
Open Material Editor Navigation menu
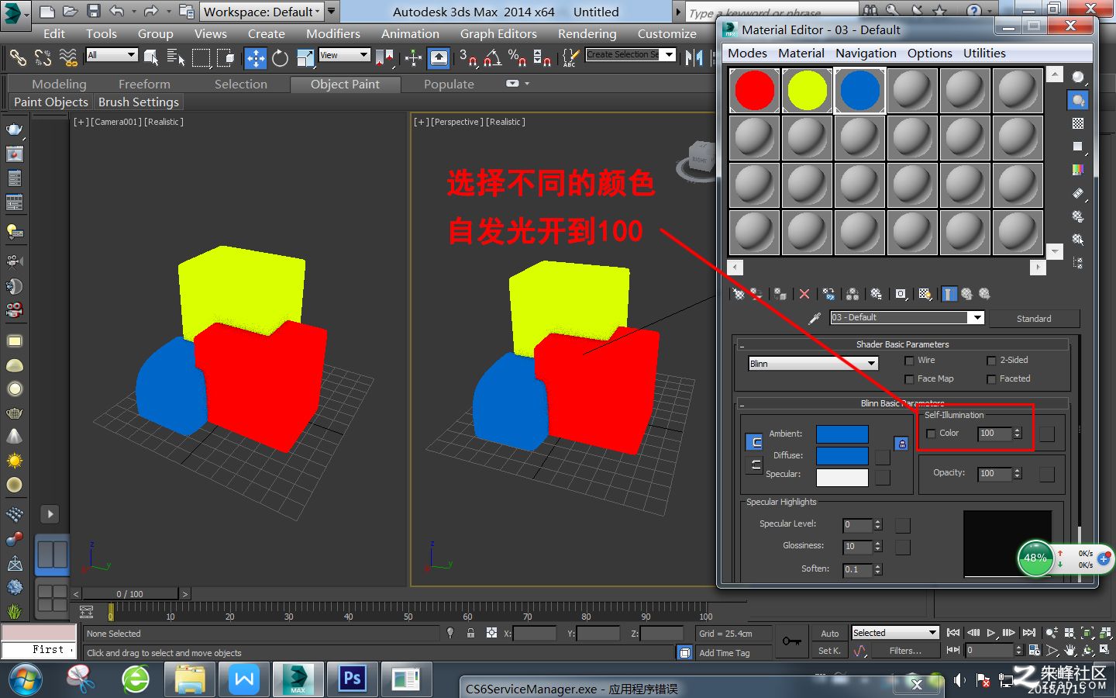[866, 53]
